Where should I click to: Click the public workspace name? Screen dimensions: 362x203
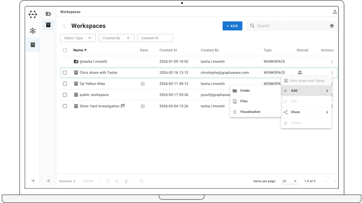coord(94,95)
